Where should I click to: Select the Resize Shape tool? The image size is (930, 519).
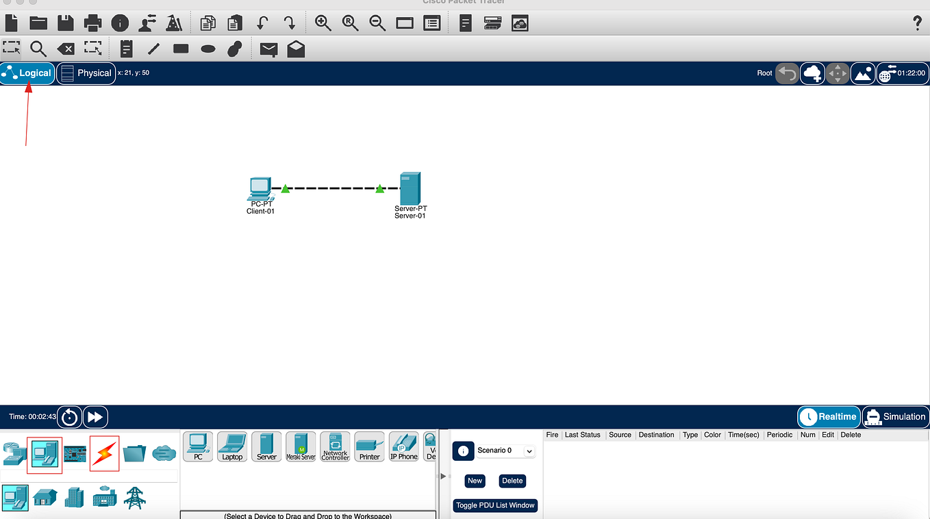click(92, 49)
